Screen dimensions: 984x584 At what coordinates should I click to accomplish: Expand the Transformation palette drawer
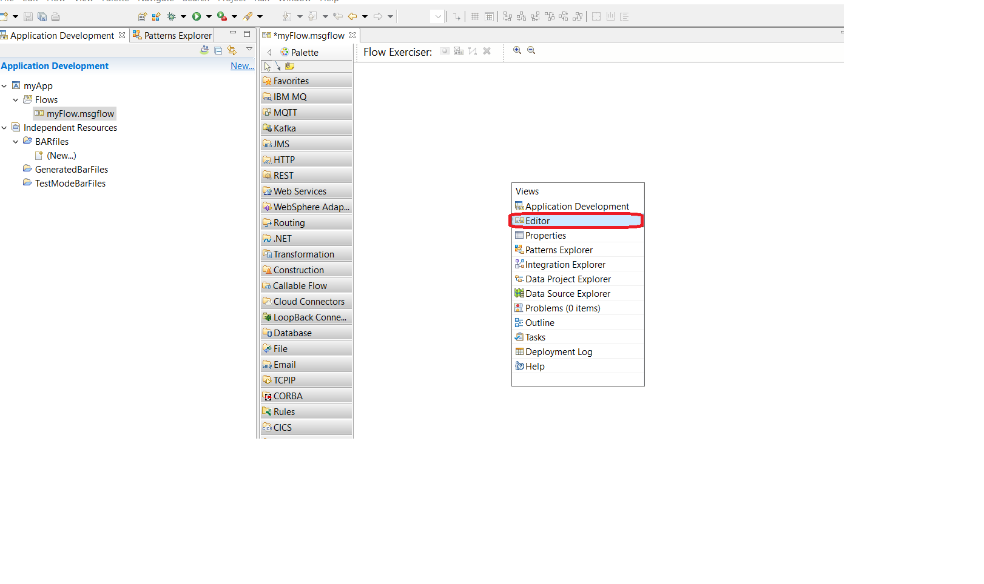[x=306, y=254]
